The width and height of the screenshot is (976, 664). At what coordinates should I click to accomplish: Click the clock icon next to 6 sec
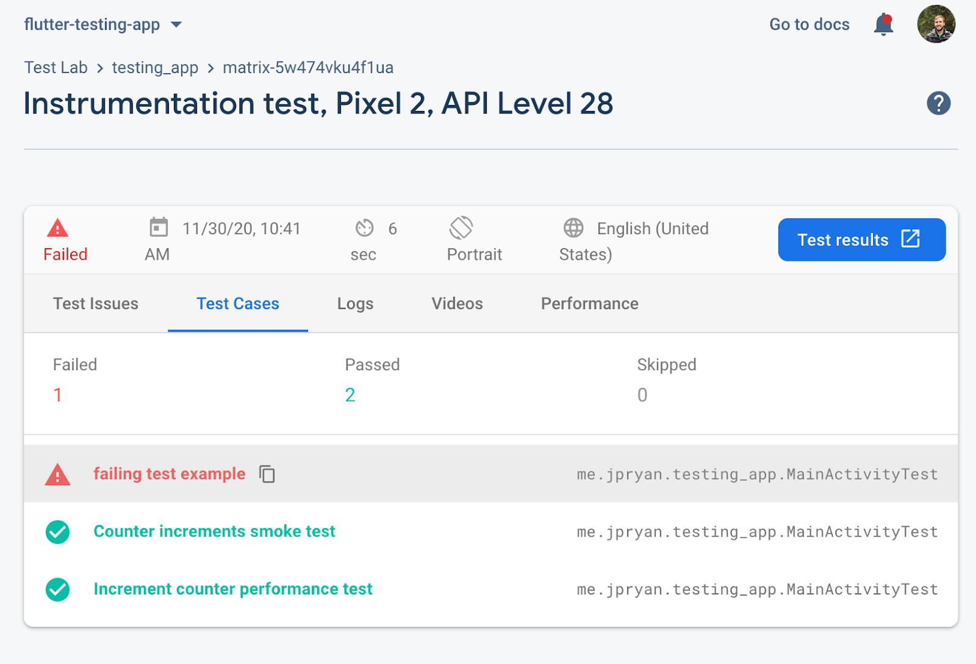tap(364, 228)
